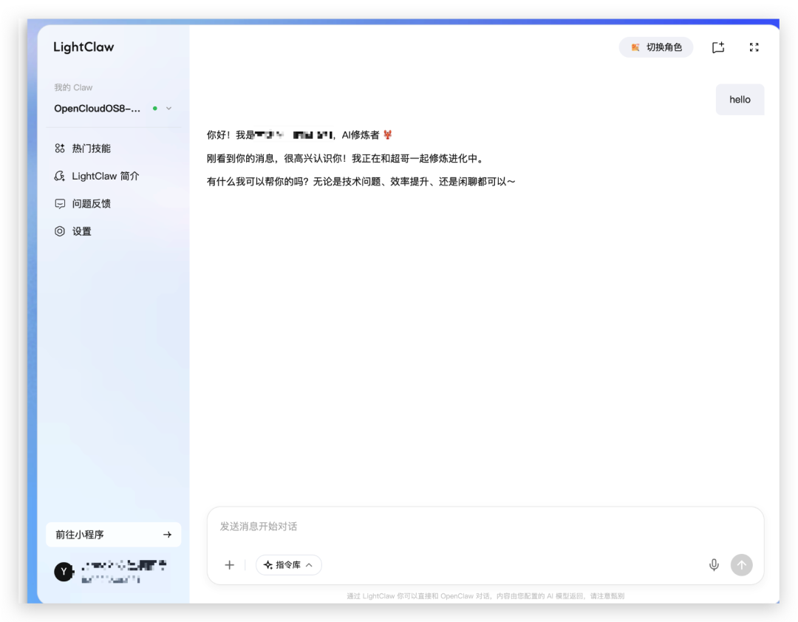Image resolution: width=798 pixels, height=622 pixels.
Task: Click the Y user avatar
Action: [x=64, y=572]
